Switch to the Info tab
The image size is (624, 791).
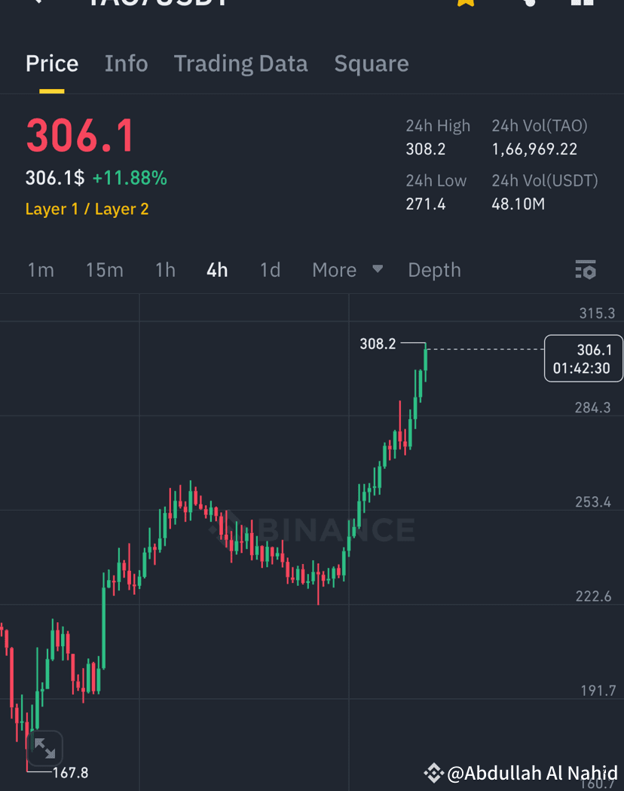(x=126, y=63)
